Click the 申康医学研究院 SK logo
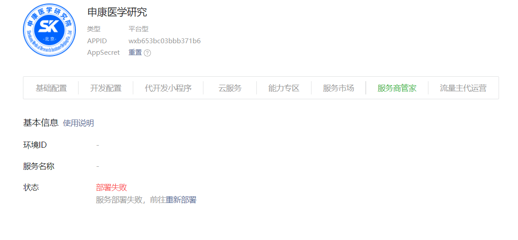 point(49,30)
